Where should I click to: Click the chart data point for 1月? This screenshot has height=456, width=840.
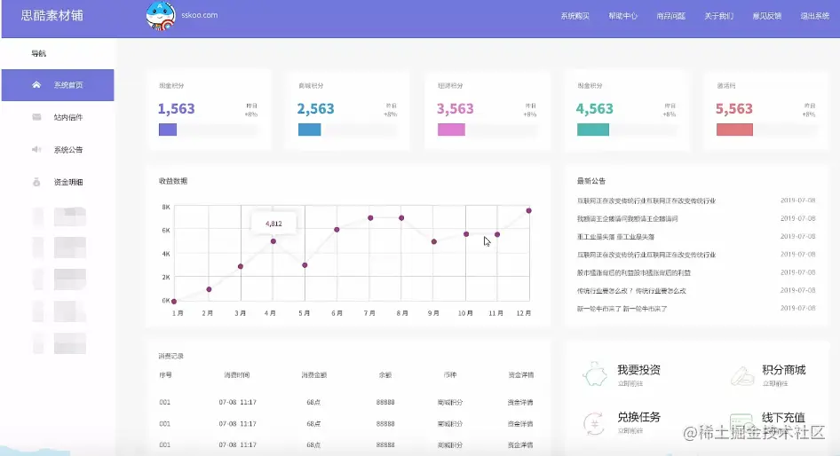[x=174, y=302]
